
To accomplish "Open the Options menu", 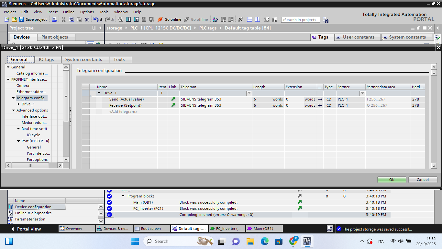I will (87, 12).
